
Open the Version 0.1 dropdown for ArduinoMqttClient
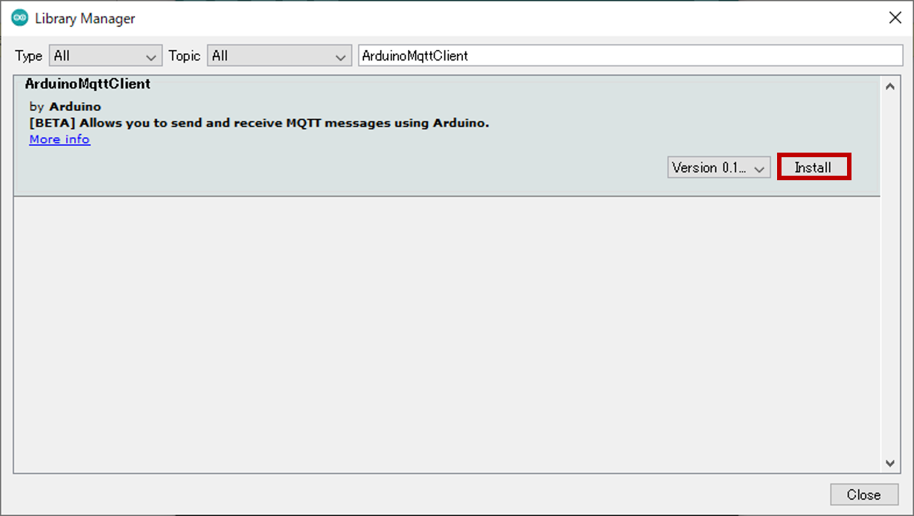click(717, 168)
